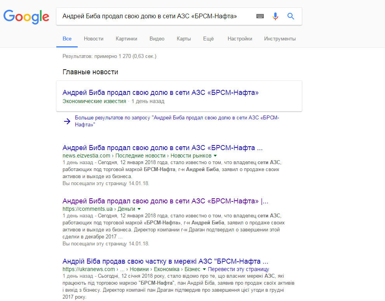This screenshot has height=301, width=385.
Task: Click the news.eizvestia.com breadcrumb URL
Action: (x=86, y=156)
